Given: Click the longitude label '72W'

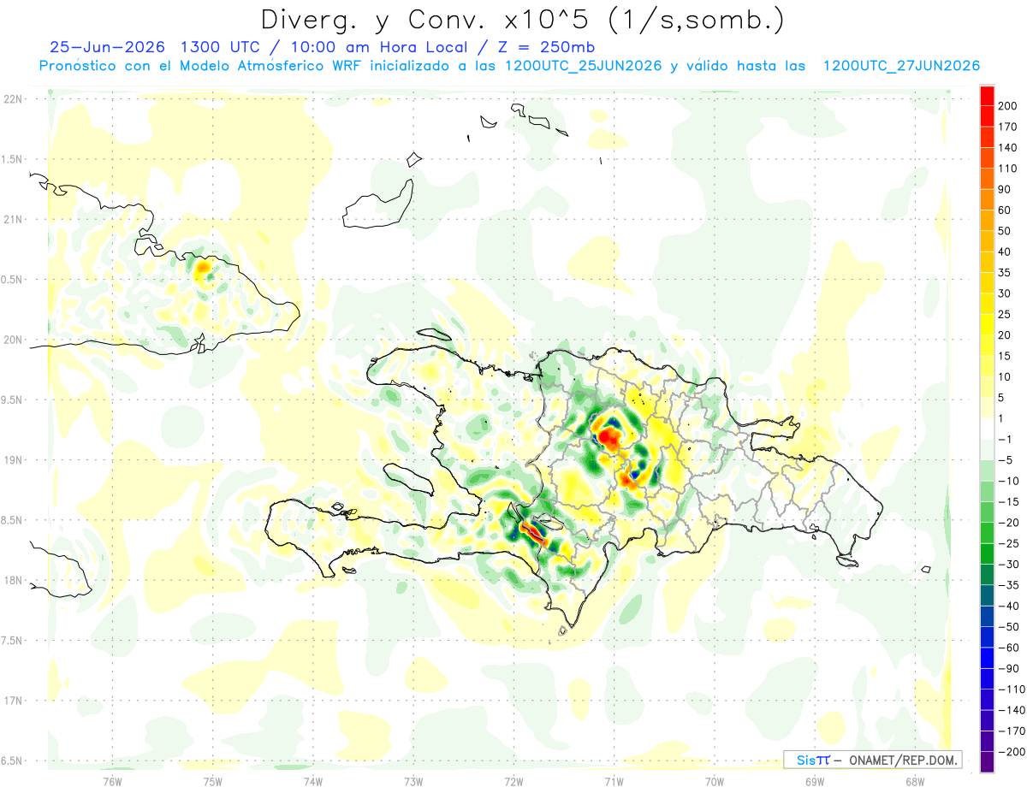Looking at the screenshot, I should point(513,781).
